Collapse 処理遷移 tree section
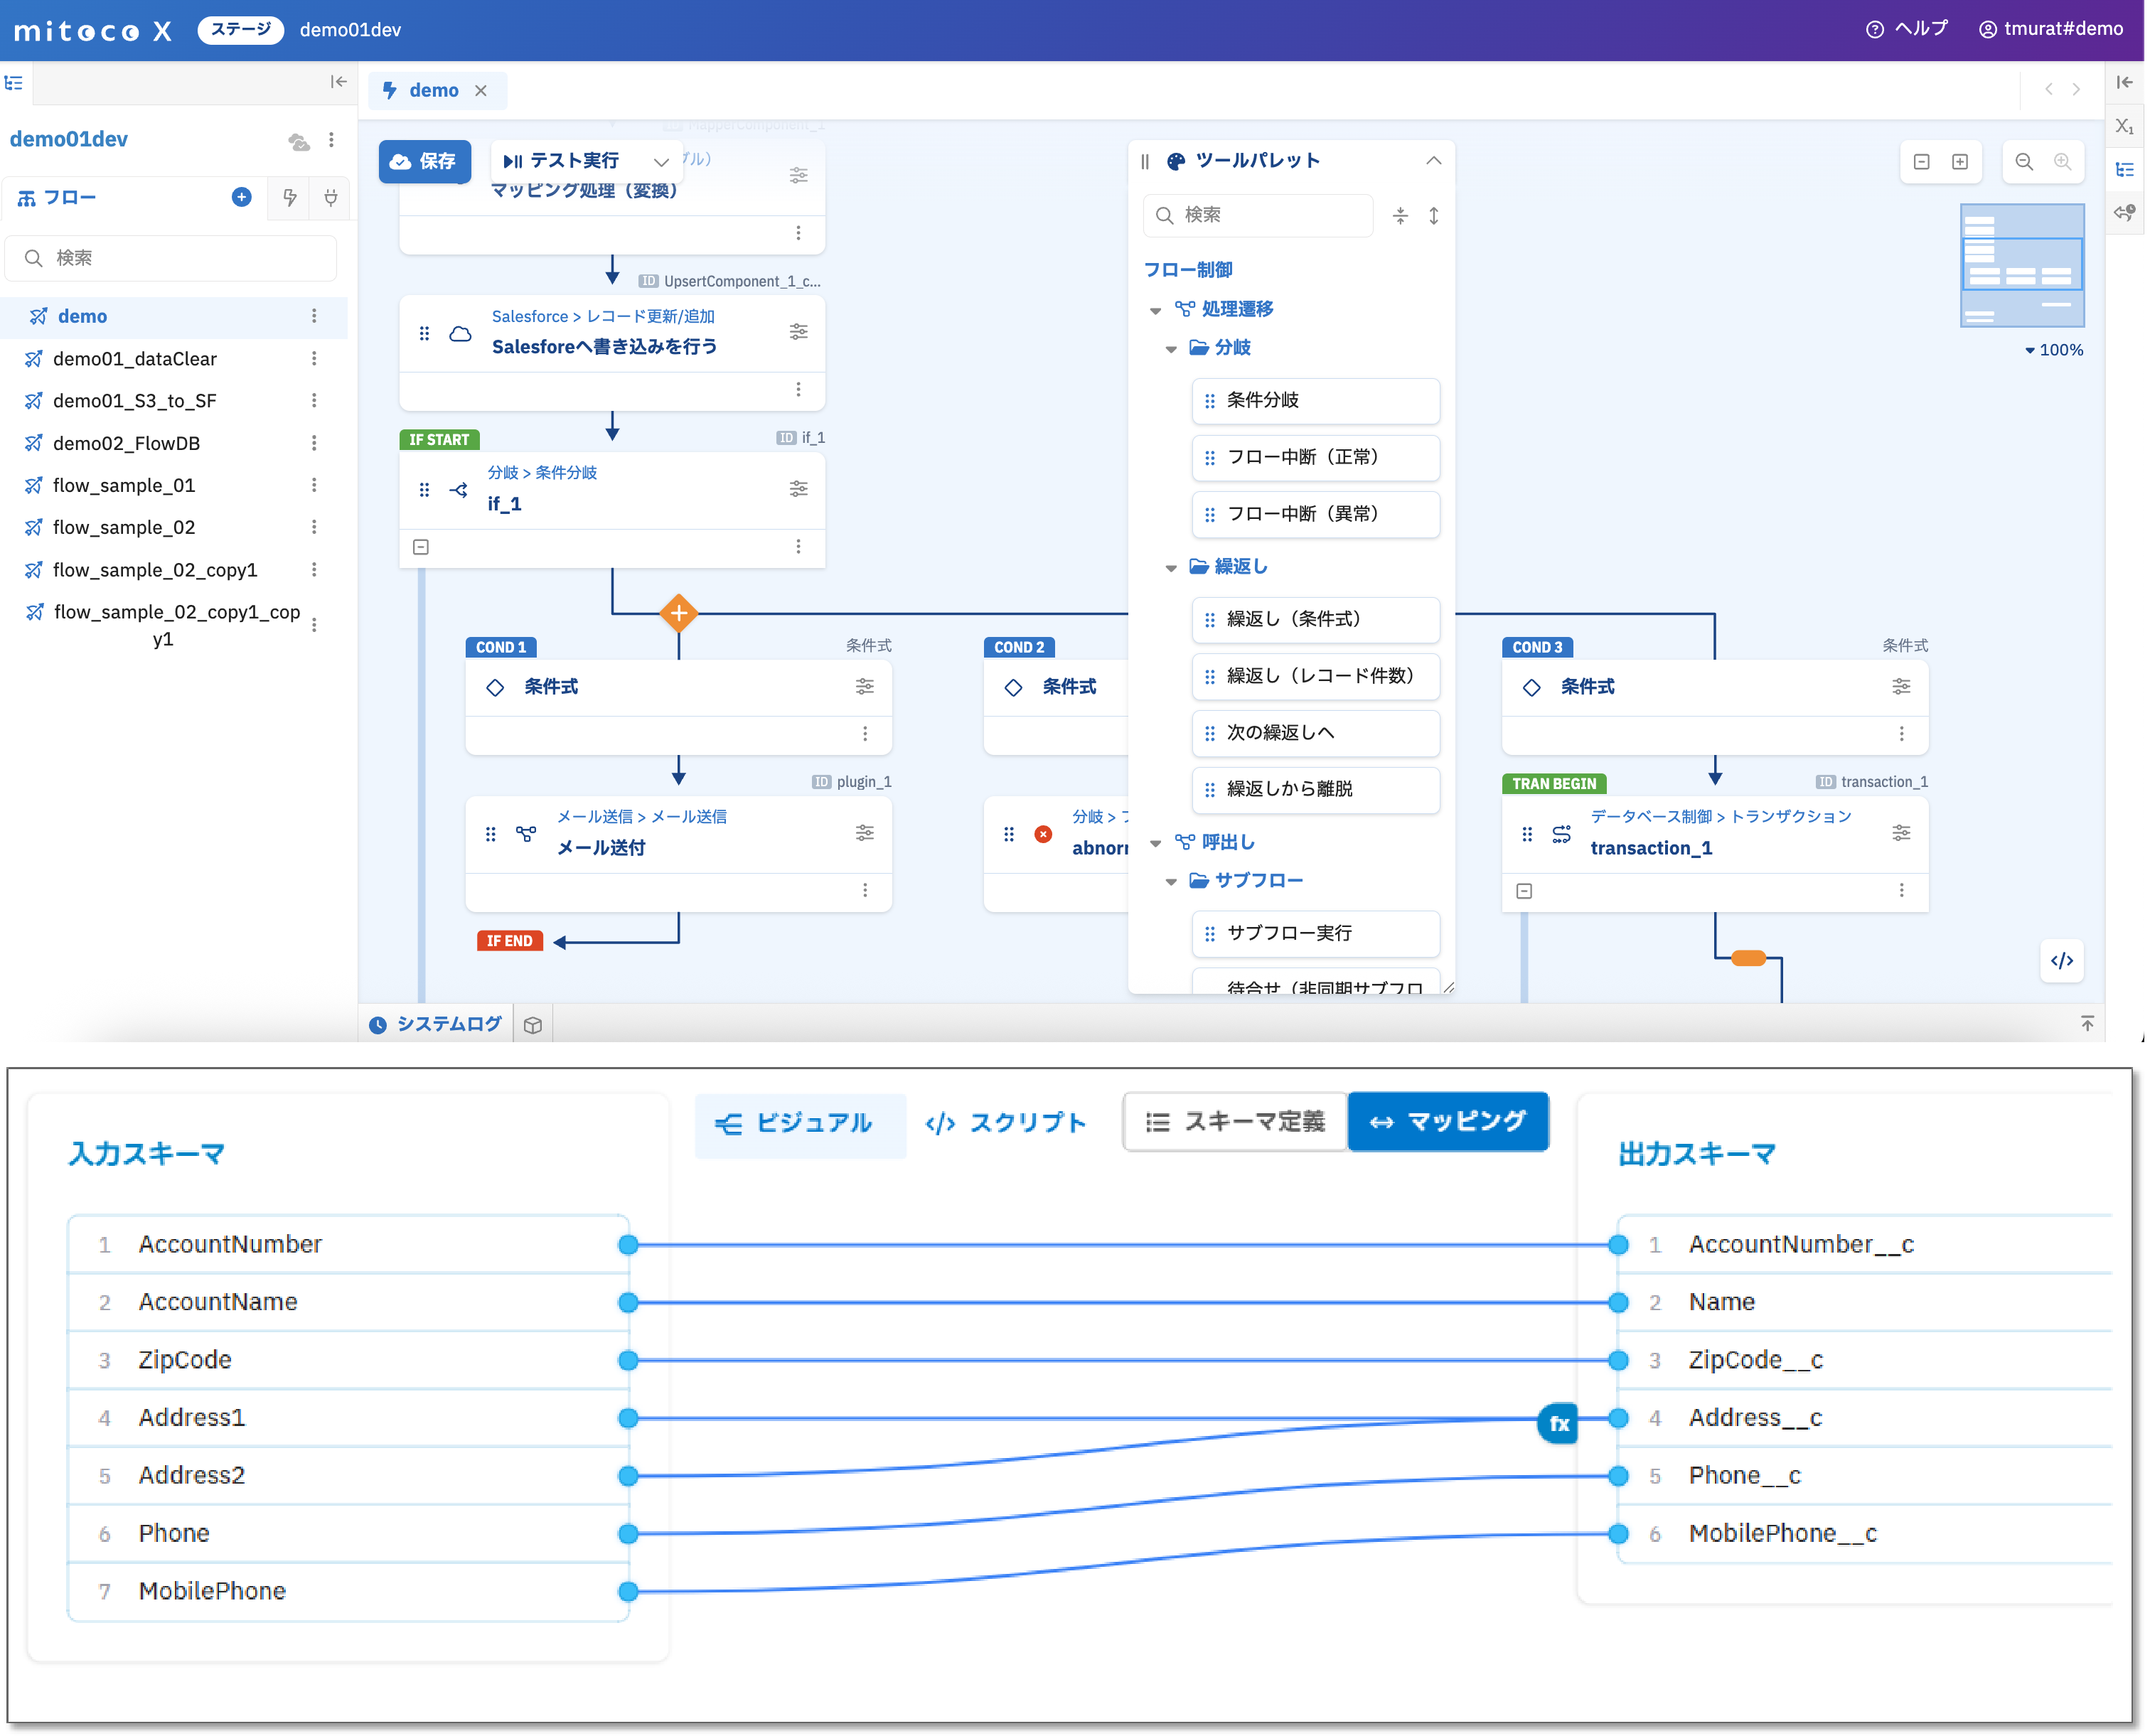 (x=1156, y=311)
